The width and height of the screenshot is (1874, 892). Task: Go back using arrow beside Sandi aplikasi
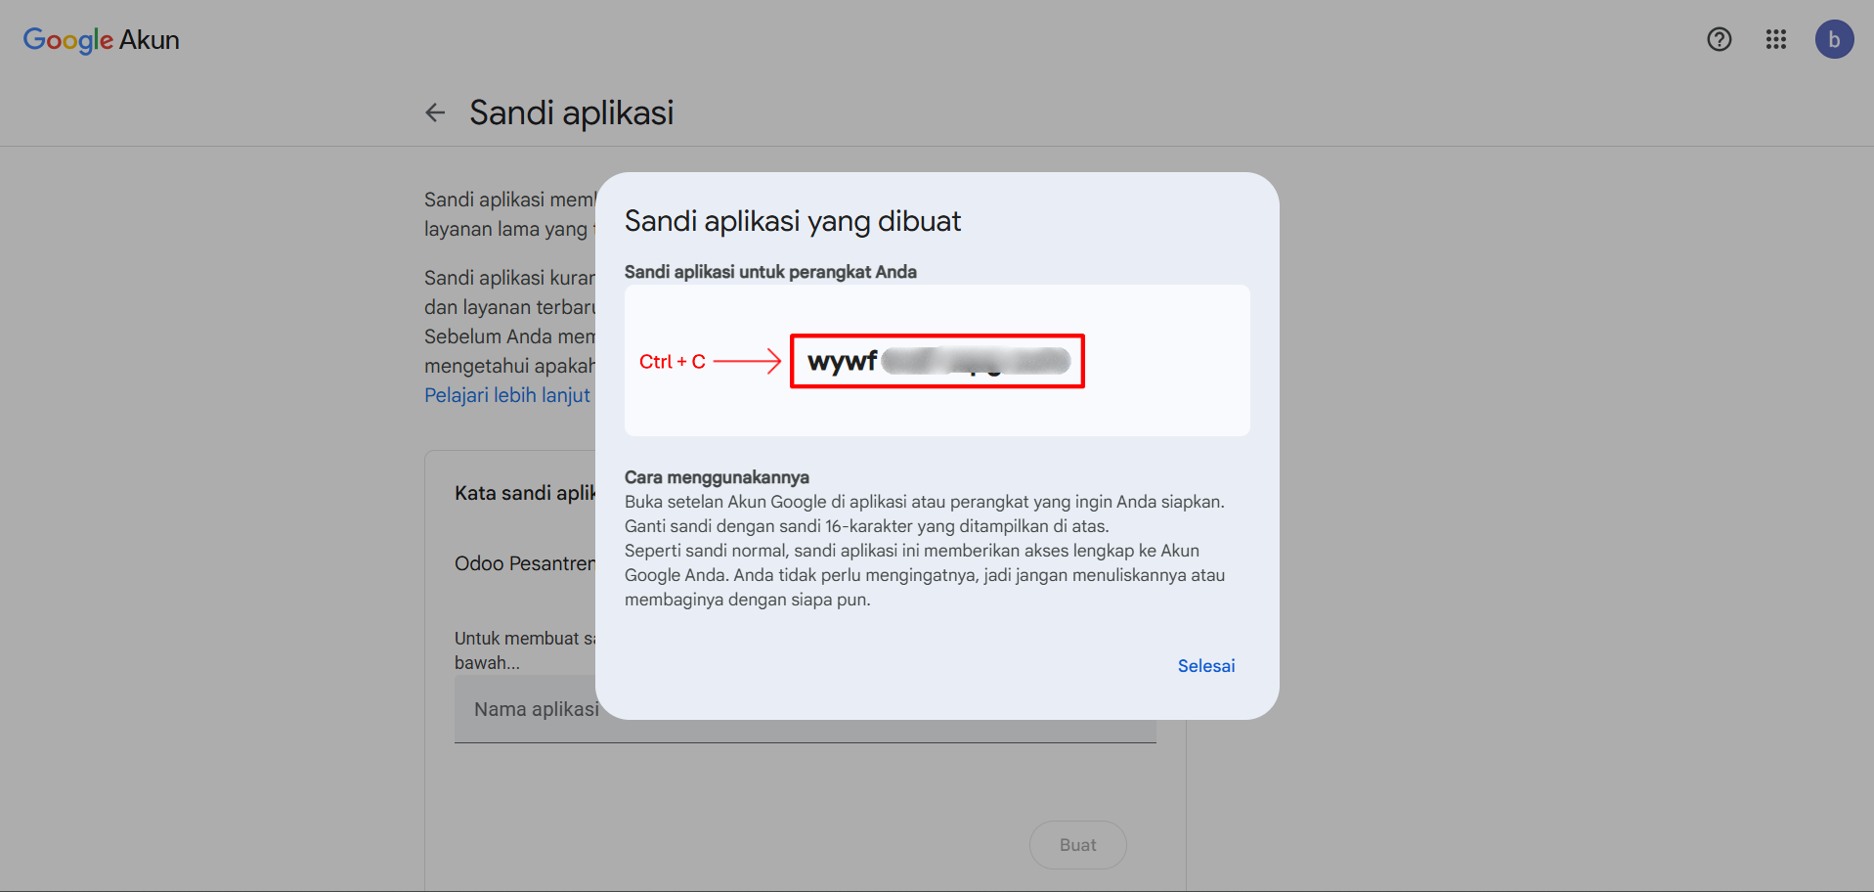point(435,112)
